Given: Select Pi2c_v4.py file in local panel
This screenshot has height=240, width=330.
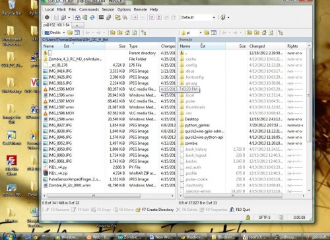Looking at the screenshot, I should (x=57, y=167).
